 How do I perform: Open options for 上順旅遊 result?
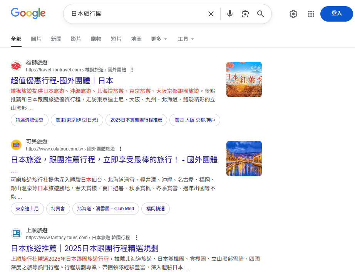(x=136, y=238)
